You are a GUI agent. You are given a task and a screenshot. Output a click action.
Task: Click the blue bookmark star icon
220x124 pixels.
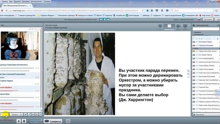click(x=147, y=11)
